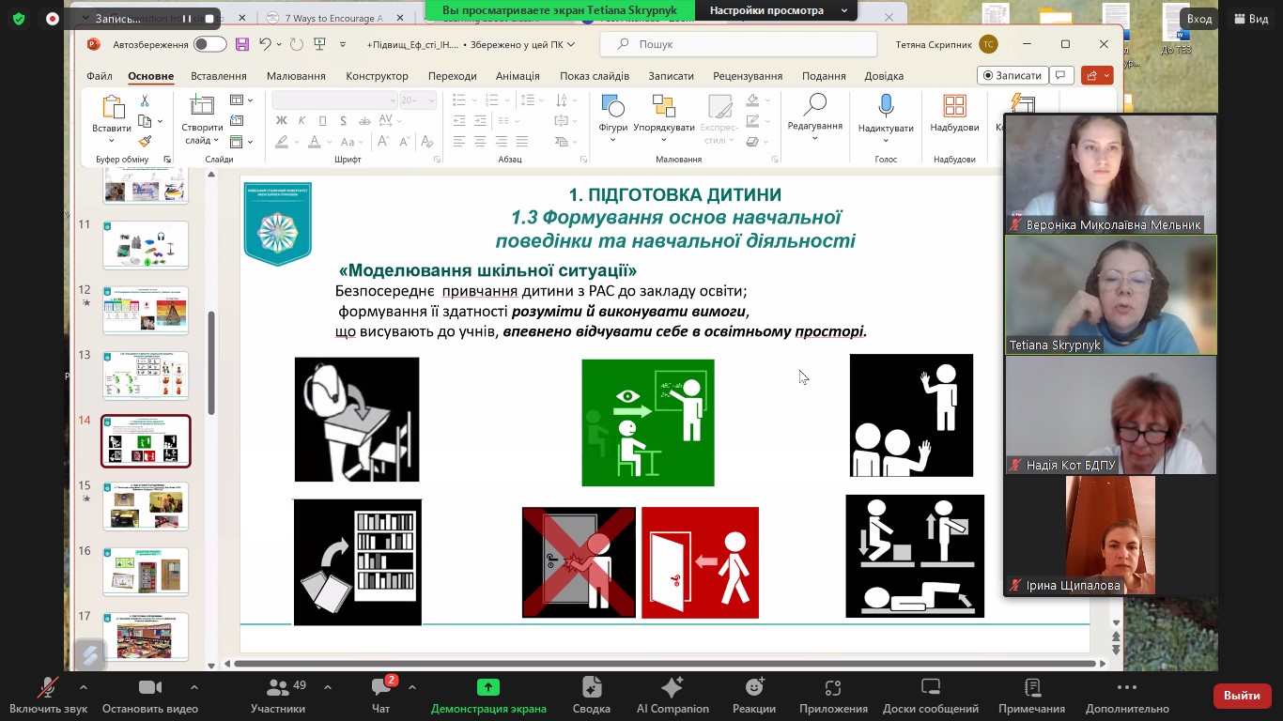Click the purple Save icon in PowerPoint
The width and height of the screenshot is (1283, 721).
(242, 44)
